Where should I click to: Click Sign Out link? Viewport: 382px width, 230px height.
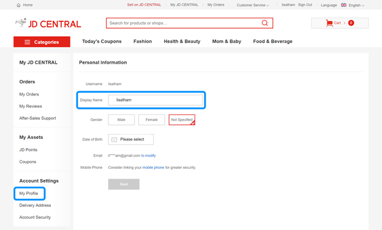click(305, 5)
